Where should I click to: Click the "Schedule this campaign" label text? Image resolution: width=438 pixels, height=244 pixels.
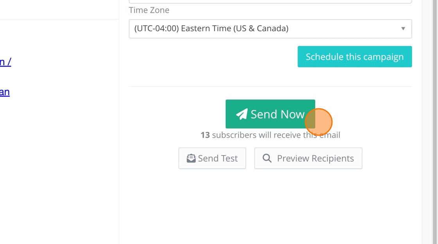coord(354,57)
